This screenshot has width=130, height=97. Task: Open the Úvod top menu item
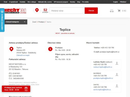click(x=5, y=2)
